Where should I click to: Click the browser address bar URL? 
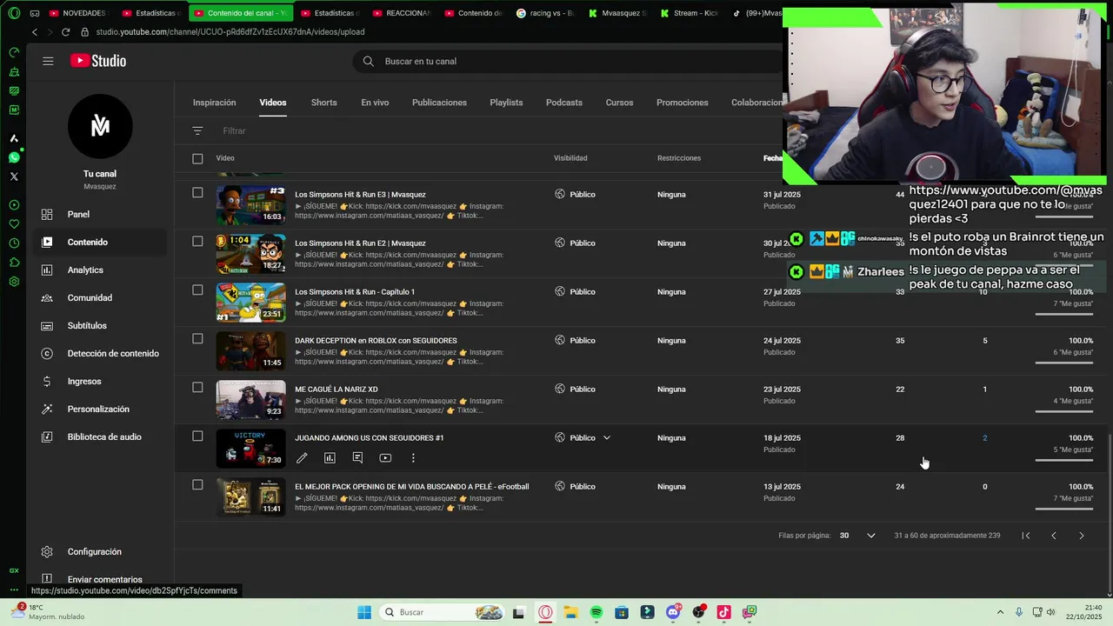click(230, 32)
